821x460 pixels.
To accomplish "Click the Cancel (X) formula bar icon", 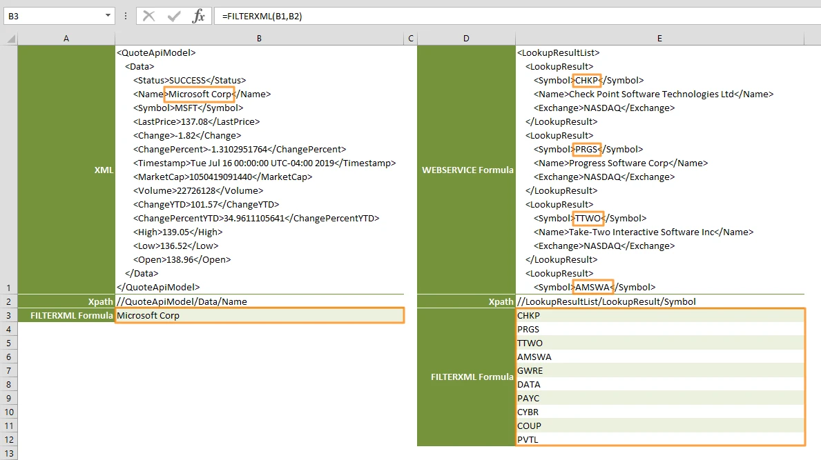I will click(x=148, y=16).
